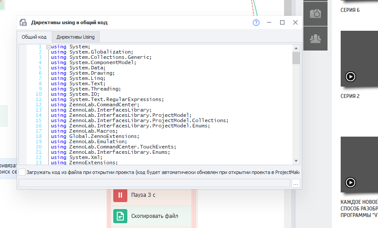Play the video above the КАЖДОЕ НОВОЕ caption
Image resolution: width=378 pixels, height=228 pixels.
pos(350,182)
